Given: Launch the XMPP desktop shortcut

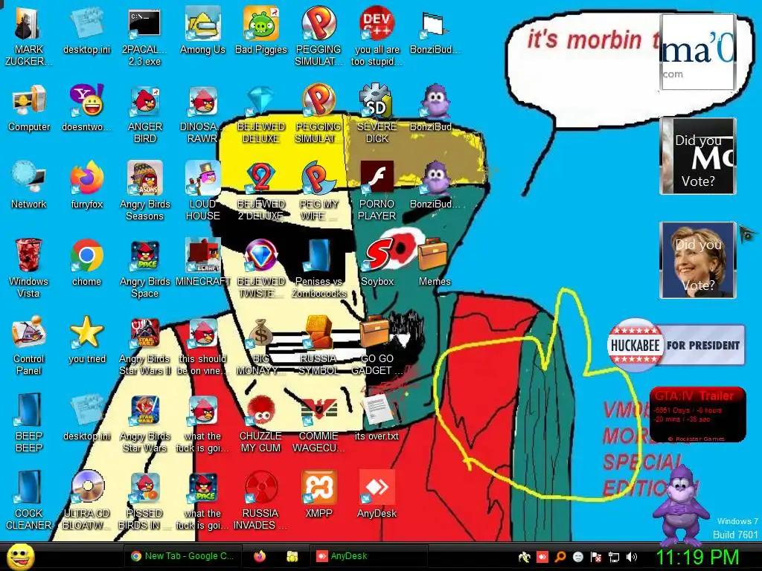Looking at the screenshot, I should tap(318, 494).
